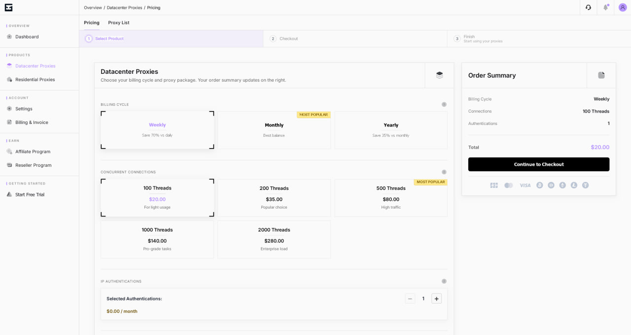Viewport: 631px width, 335px height.
Task: Click the Billing Cycle info icon
Action: 444,104
